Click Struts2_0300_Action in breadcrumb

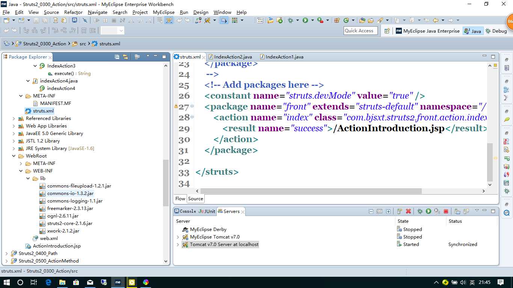pyautogui.click(x=44, y=44)
